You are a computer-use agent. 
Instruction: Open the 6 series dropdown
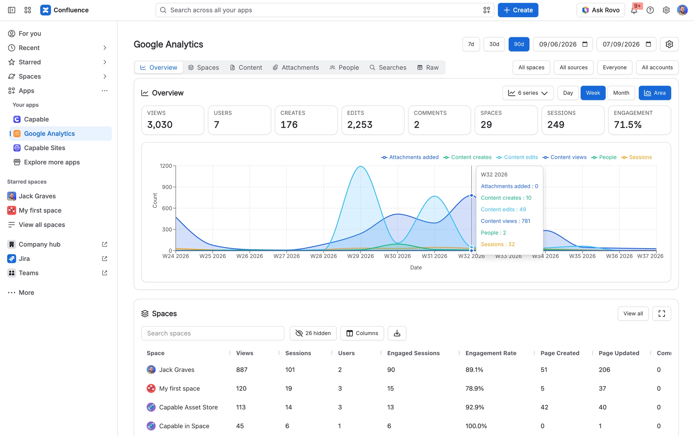(528, 93)
